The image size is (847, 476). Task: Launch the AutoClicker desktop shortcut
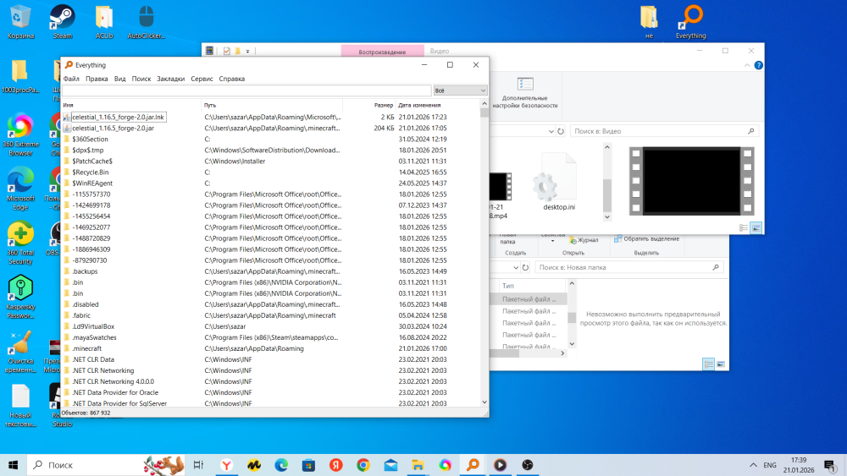click(x=146, y=22)
